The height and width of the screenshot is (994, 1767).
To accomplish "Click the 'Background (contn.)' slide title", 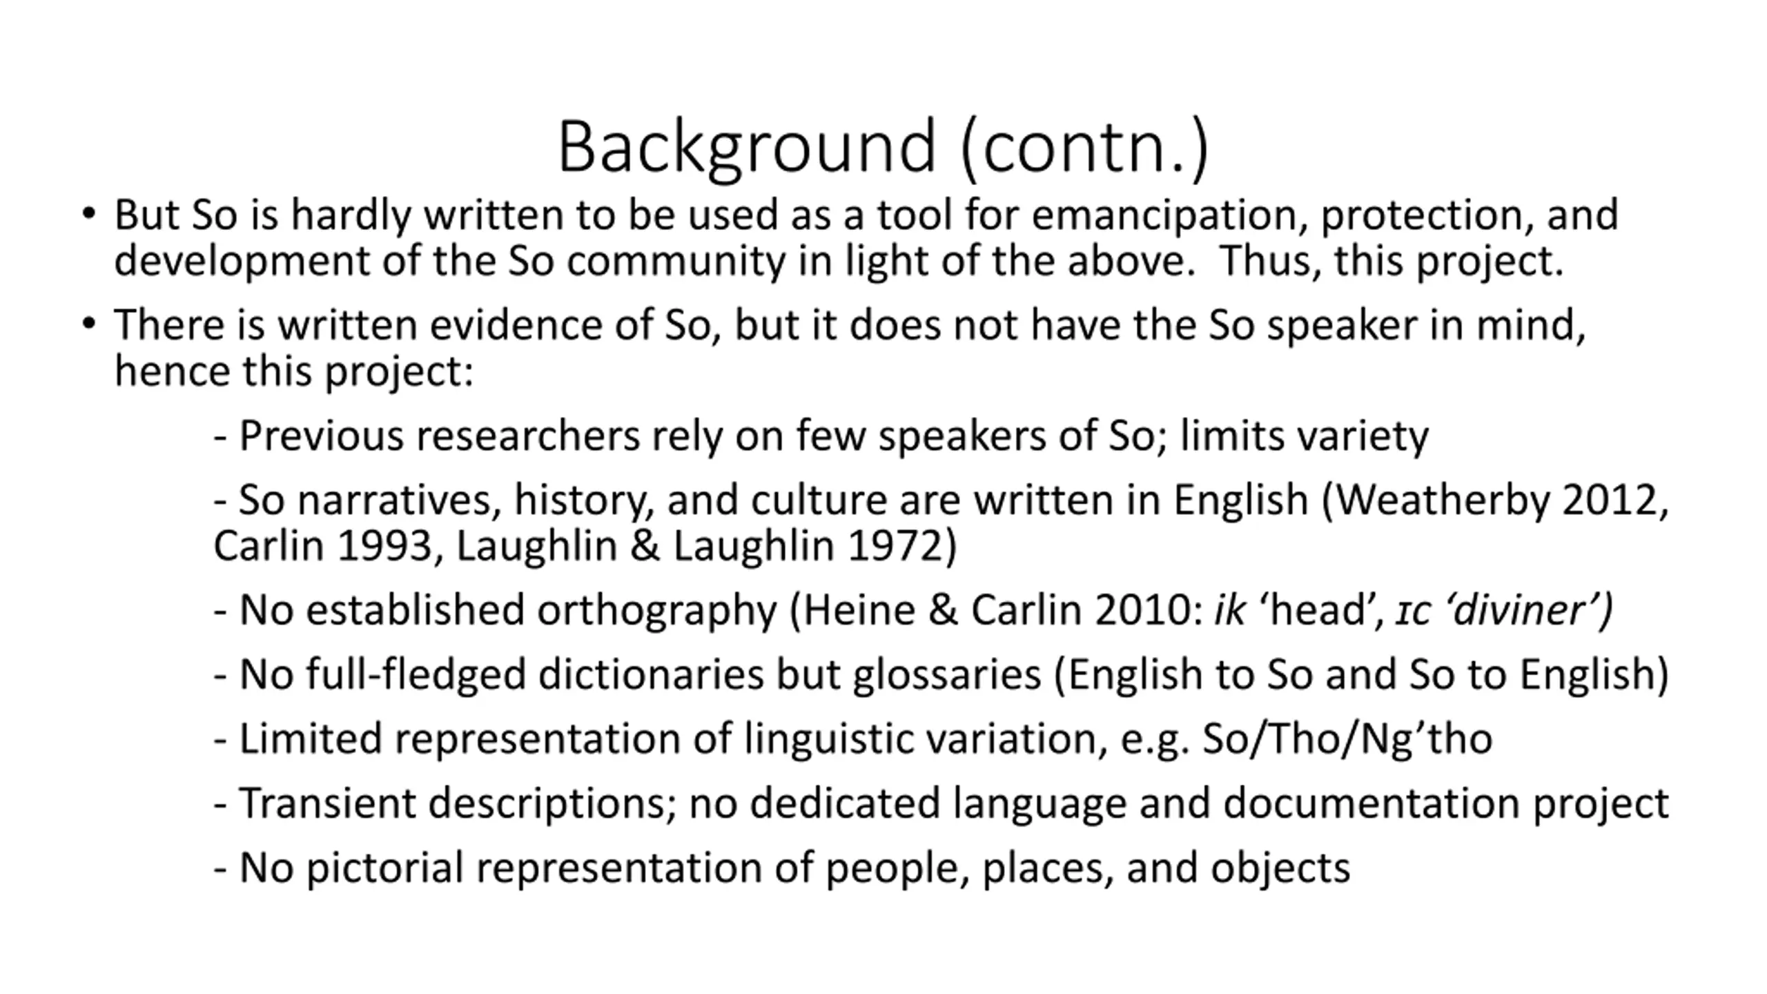I will coord(883,146).
